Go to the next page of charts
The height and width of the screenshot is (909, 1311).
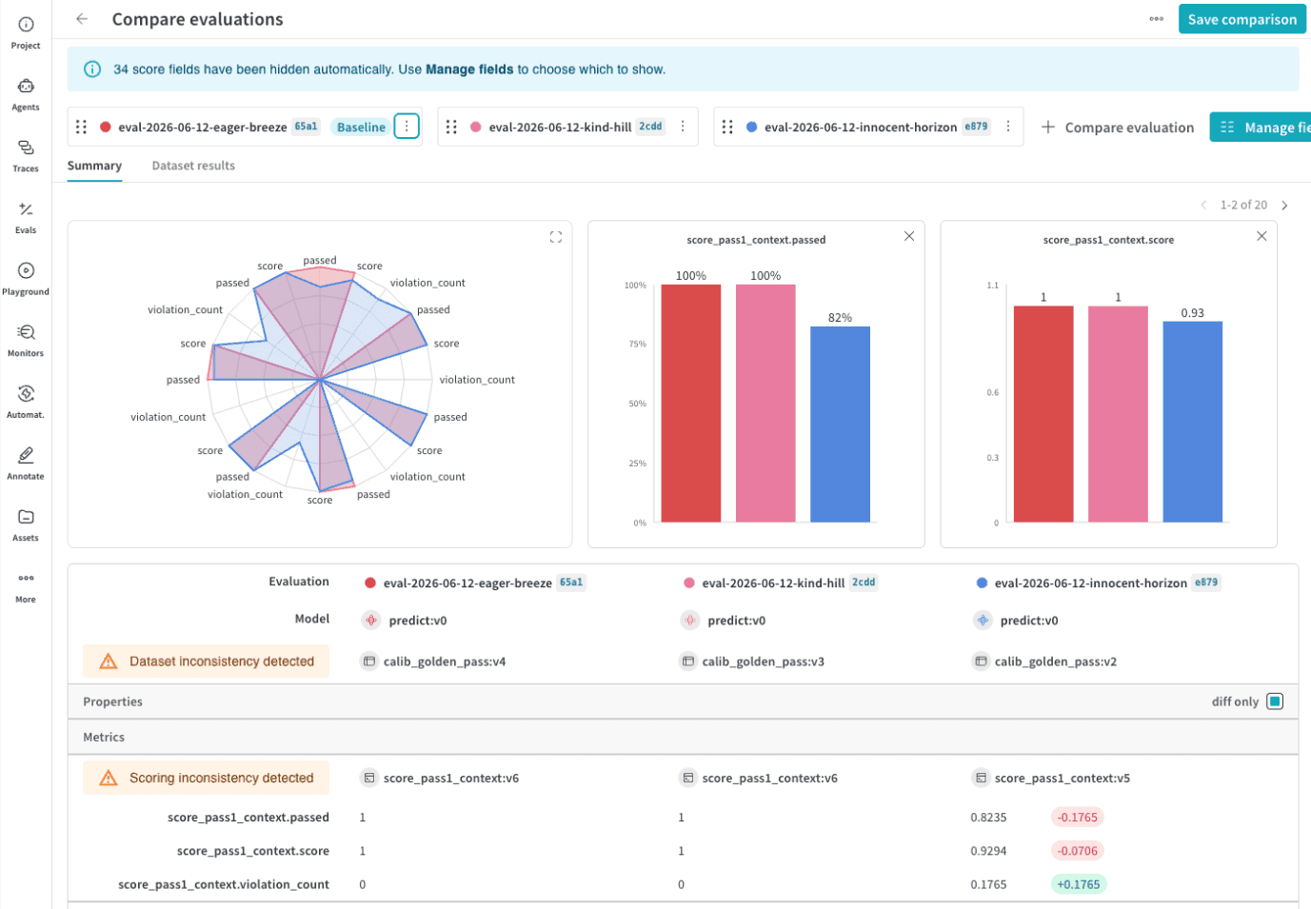[1284, 206]
